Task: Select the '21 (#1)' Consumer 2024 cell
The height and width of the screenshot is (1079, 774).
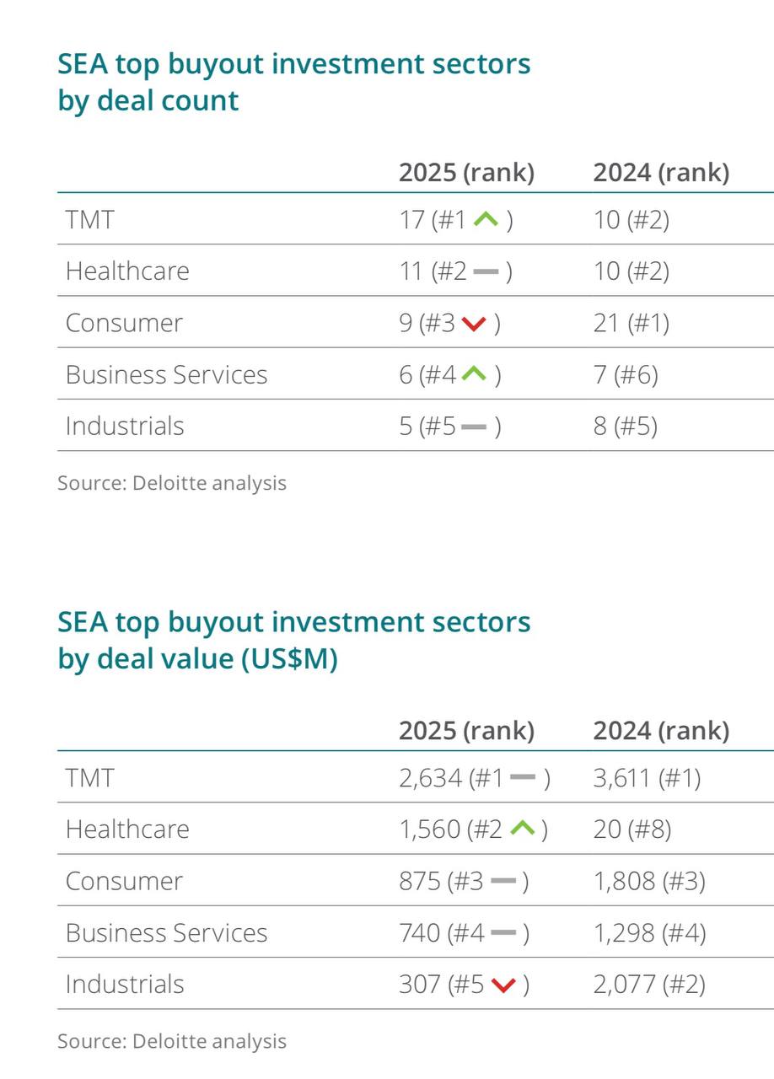Action: (x=631, y=324)
